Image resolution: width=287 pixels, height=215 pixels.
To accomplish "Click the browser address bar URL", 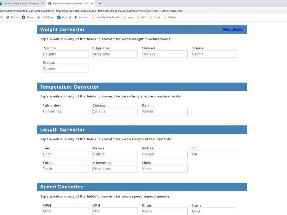I will pyautogui.click(x=91, y=11).
